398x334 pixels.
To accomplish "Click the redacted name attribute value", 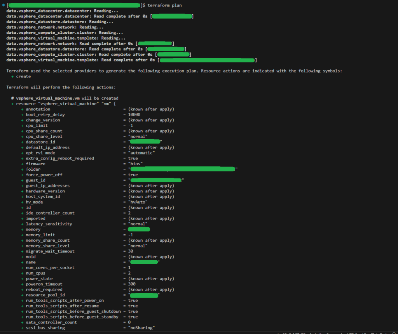I will (x=144, y=262).
